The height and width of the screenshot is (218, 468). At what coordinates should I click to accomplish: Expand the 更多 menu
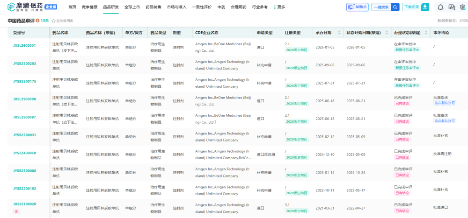pyautogui.click(x=279, y=7)
